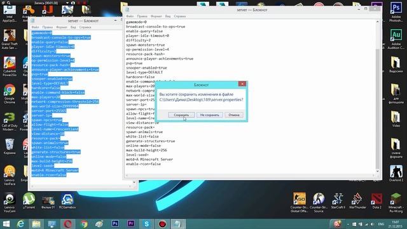
Task: Click the red recorder icon on taskbar
Action: tap(163, 224)
